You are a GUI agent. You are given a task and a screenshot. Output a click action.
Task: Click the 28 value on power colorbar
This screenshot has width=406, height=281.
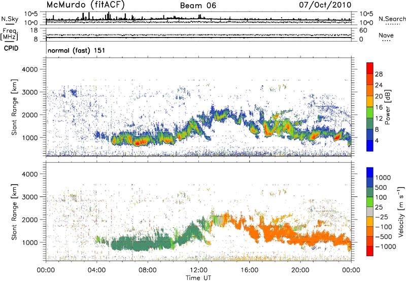(379, 74)
